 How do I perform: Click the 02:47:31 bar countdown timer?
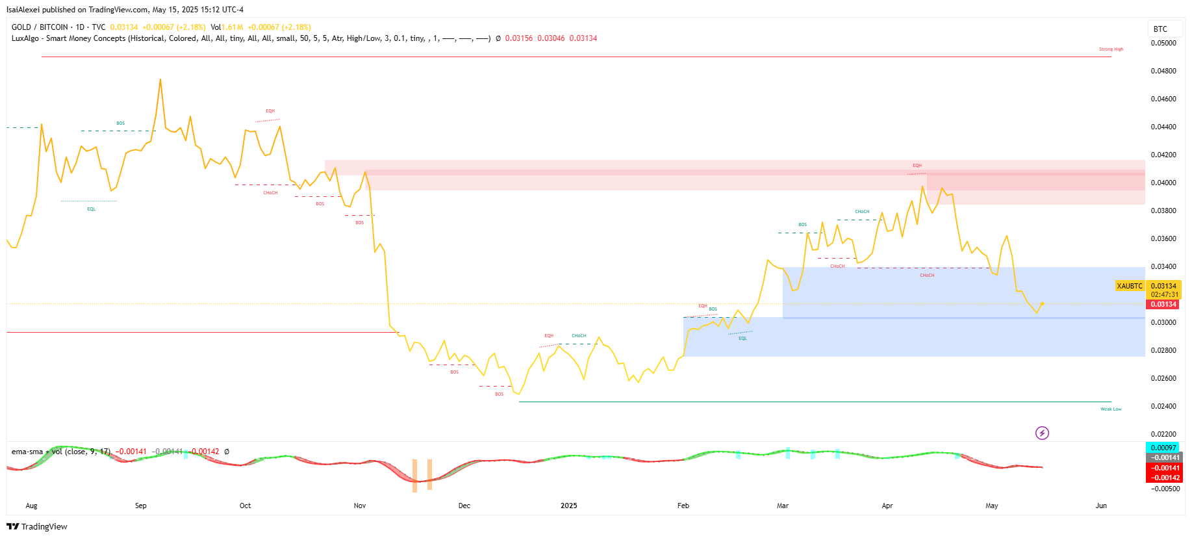[1163, 295]
